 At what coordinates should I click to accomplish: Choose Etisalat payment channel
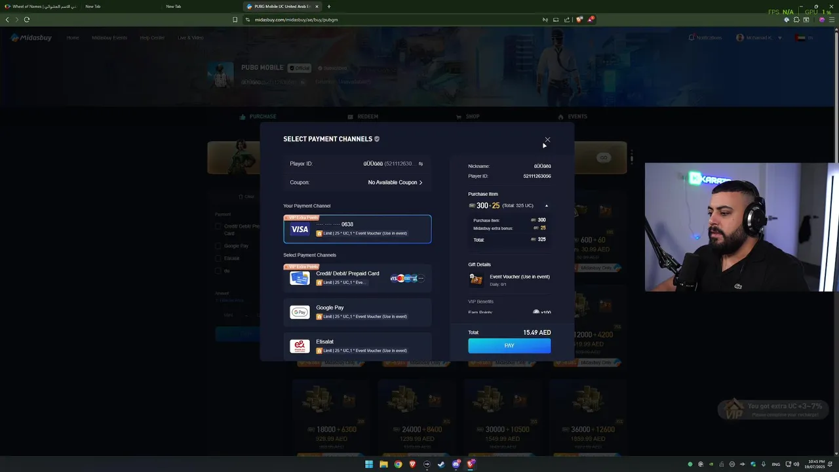tap(357, 345)
